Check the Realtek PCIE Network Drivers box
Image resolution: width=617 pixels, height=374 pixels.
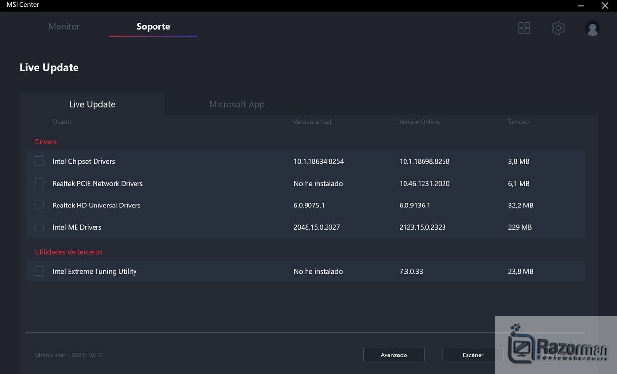click(39, 183)
